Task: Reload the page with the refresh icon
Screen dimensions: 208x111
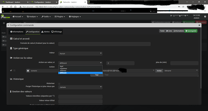Action: pyautogui.click(x=11, y=7)
